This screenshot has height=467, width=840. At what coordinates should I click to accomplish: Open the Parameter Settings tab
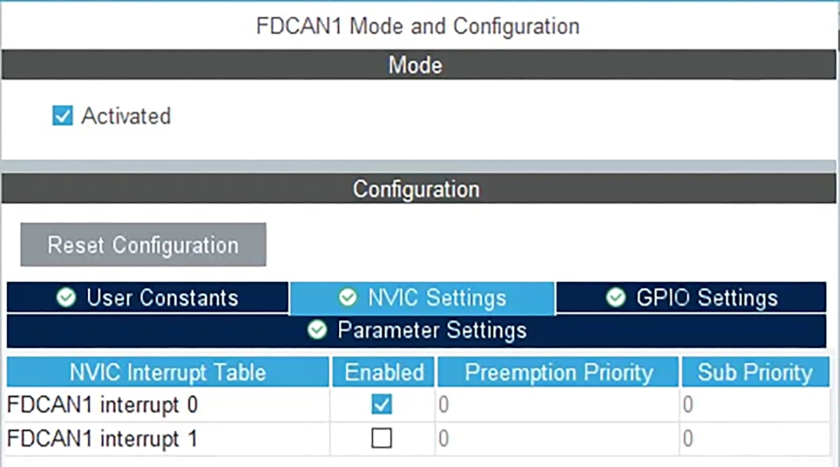click(431, 330)
